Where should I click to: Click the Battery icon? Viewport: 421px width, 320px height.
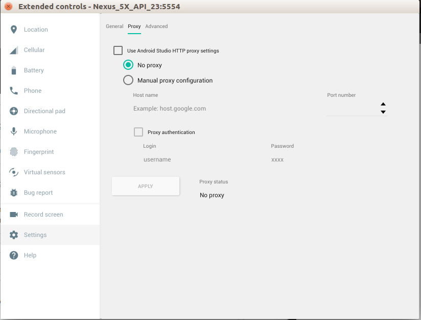pyautogui.click(x=14, y=70)
